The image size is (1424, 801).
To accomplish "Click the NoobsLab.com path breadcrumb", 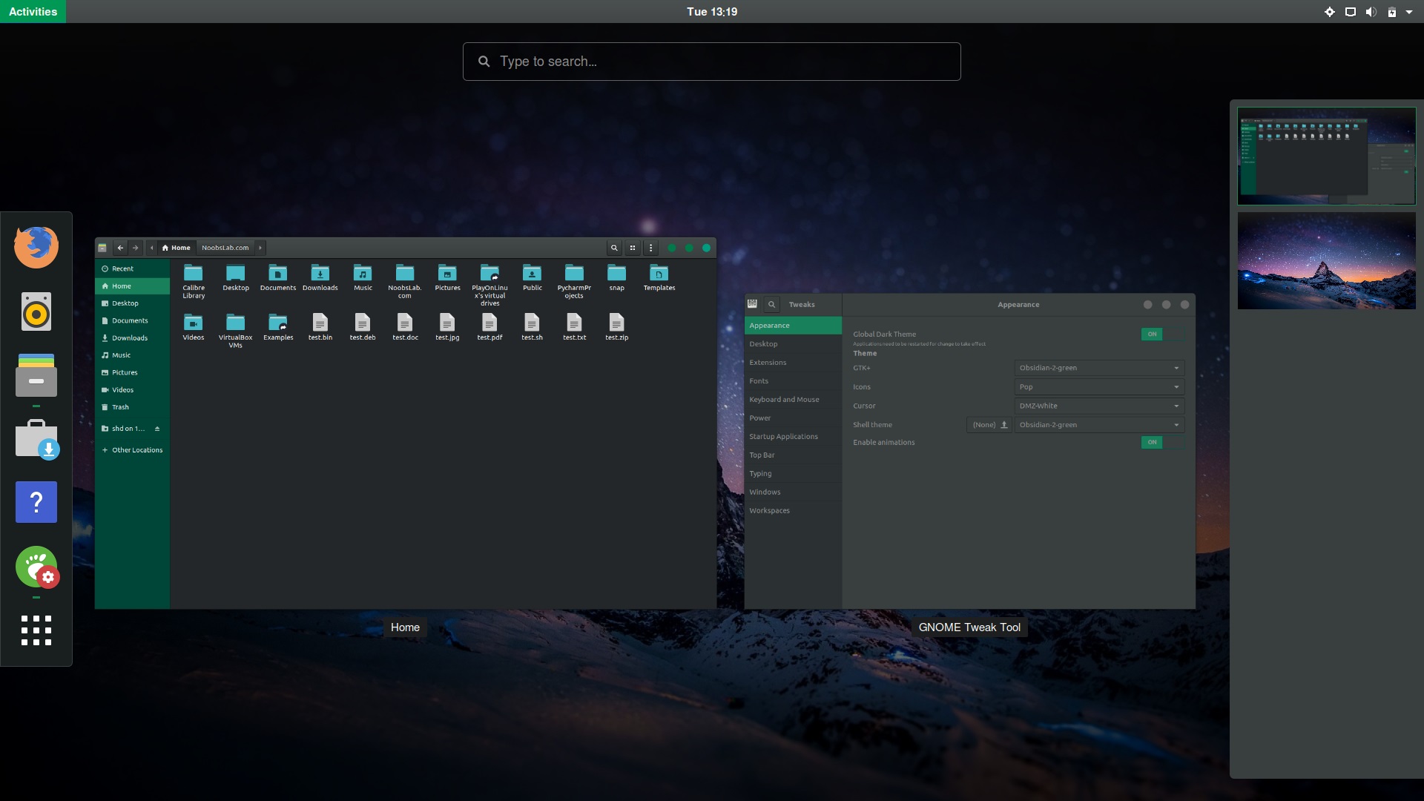I will [225, 248].
